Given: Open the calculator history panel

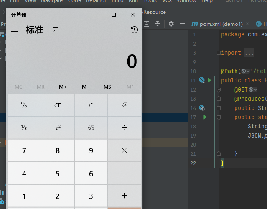Looking at the screenshot, I should 135,30.
